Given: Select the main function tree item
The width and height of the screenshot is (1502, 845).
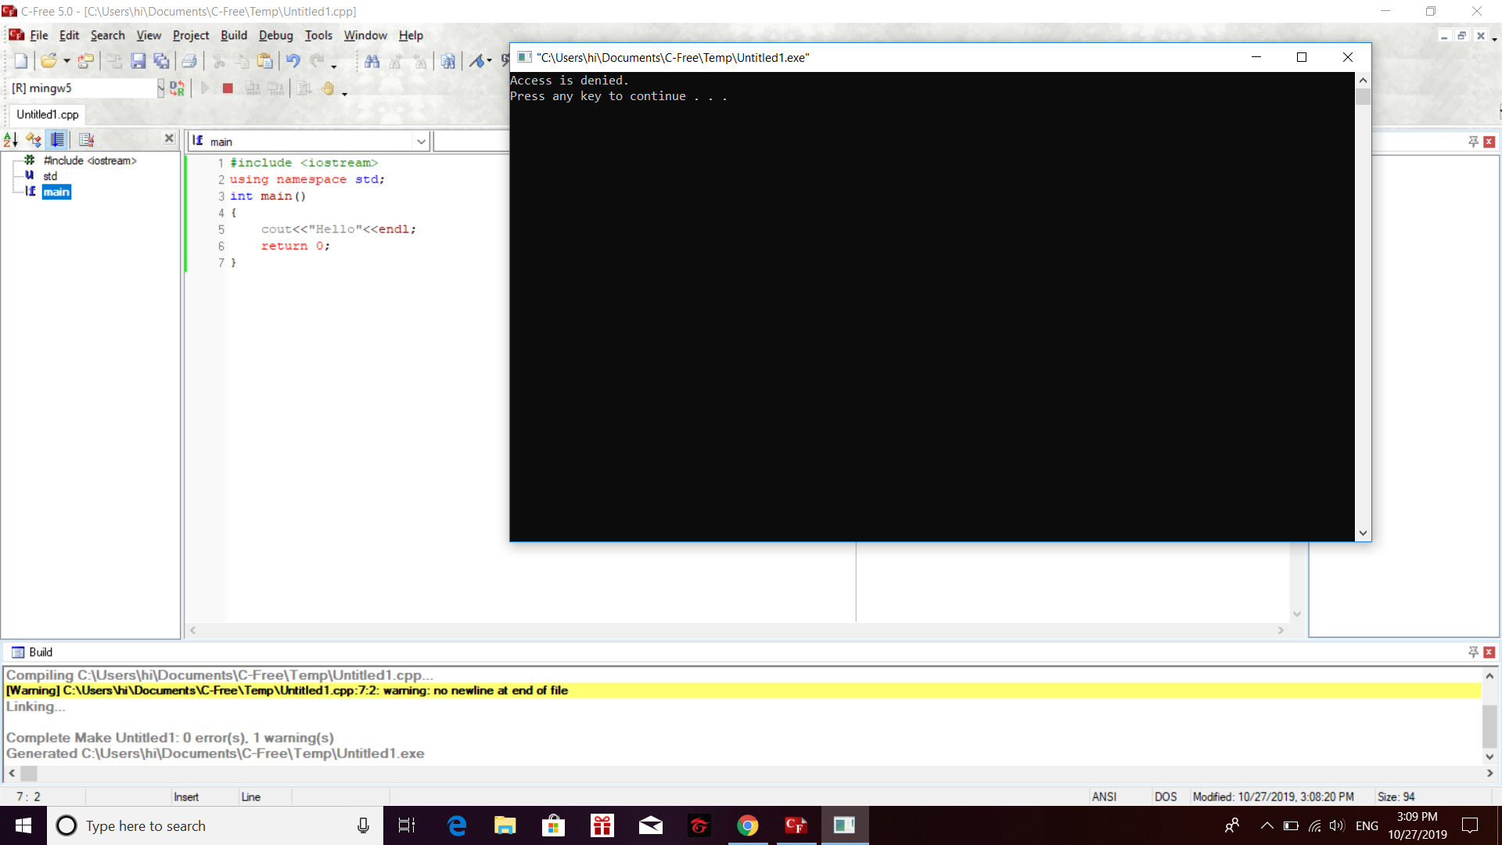Looking at the screenshot, I should pyautogui.click(x=56, y=192).
